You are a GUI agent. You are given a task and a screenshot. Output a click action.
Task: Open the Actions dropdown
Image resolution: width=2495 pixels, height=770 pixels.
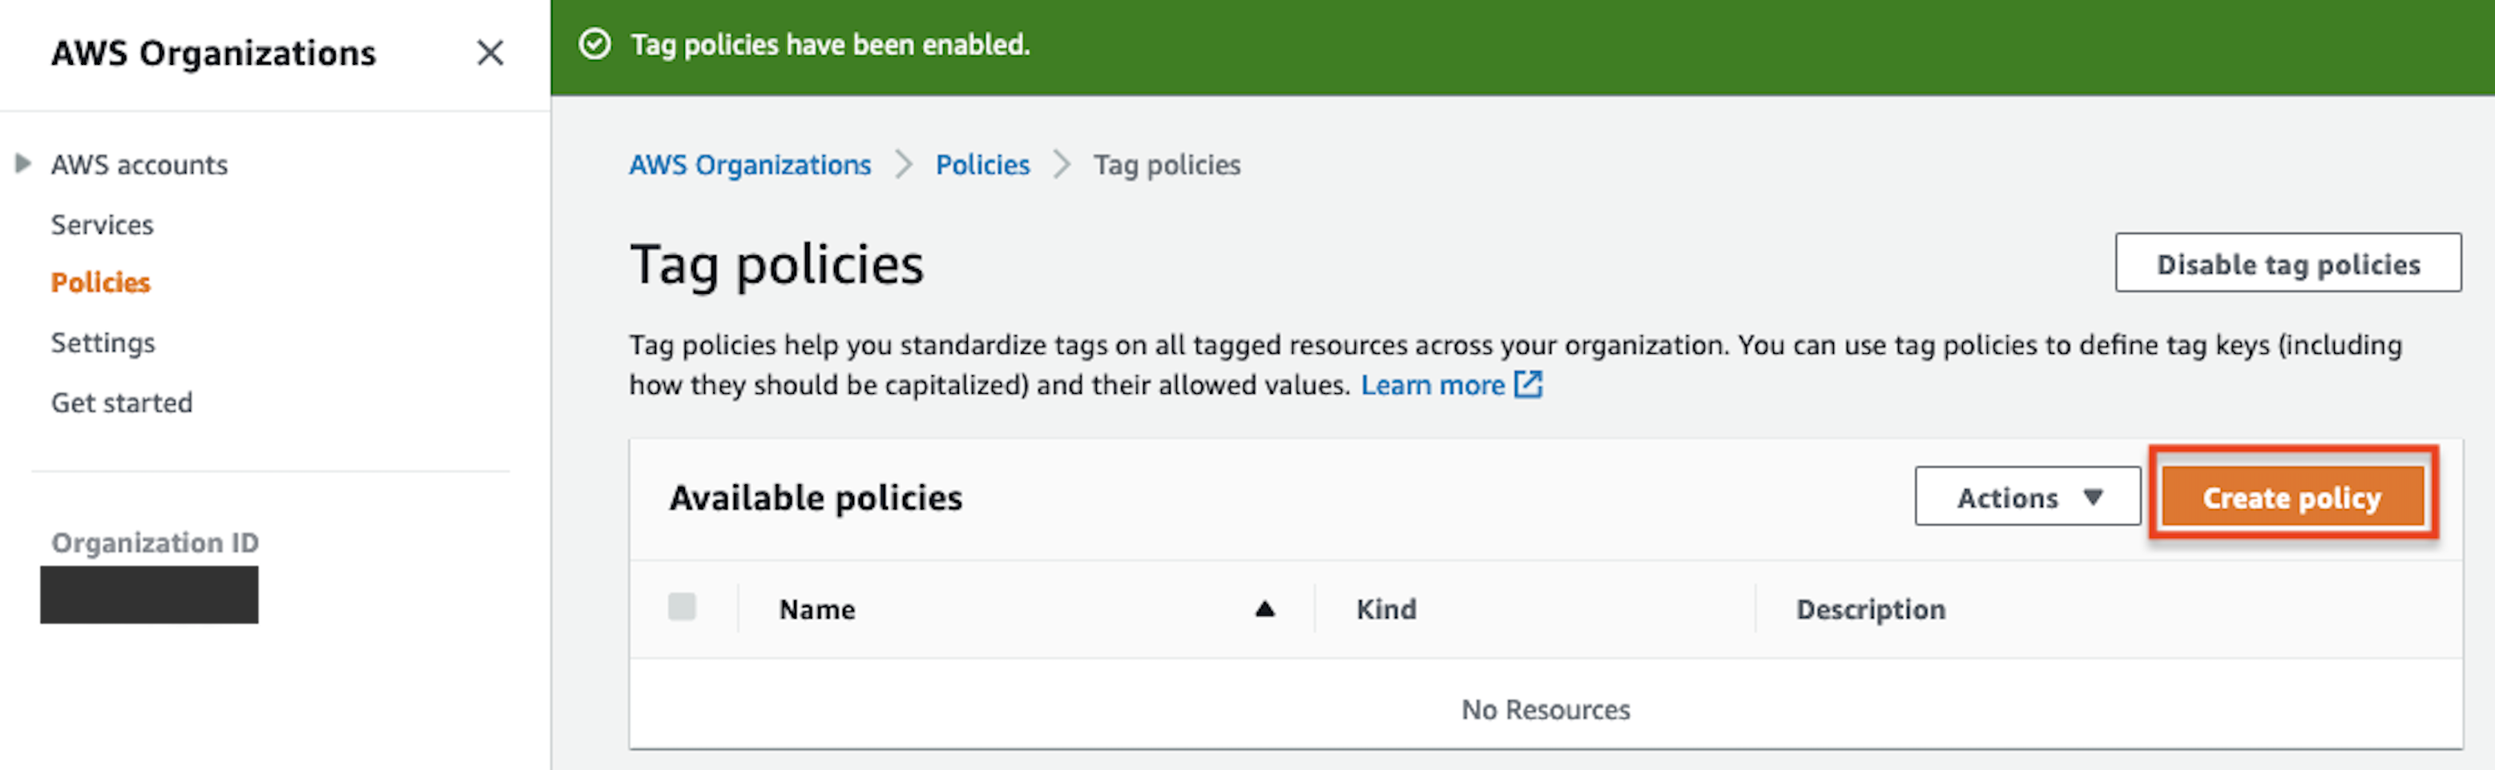click(2026, 496)
